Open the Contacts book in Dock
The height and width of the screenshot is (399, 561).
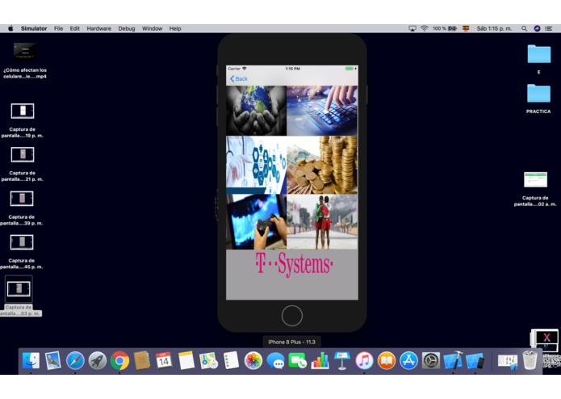142,361
